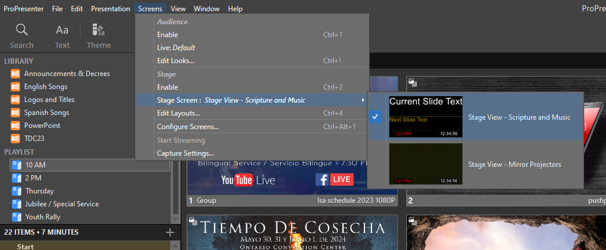Click Mirror Projectors layout preview thumbnail
The image size is (606, 250).
426,164
